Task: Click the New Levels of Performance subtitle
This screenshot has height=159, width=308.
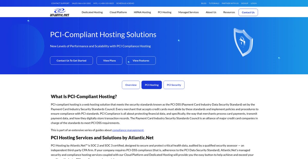Action: point(100,46)
